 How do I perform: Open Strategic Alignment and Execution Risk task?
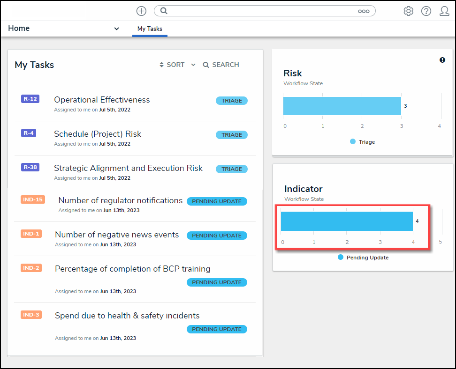click(x=128, y=168)
